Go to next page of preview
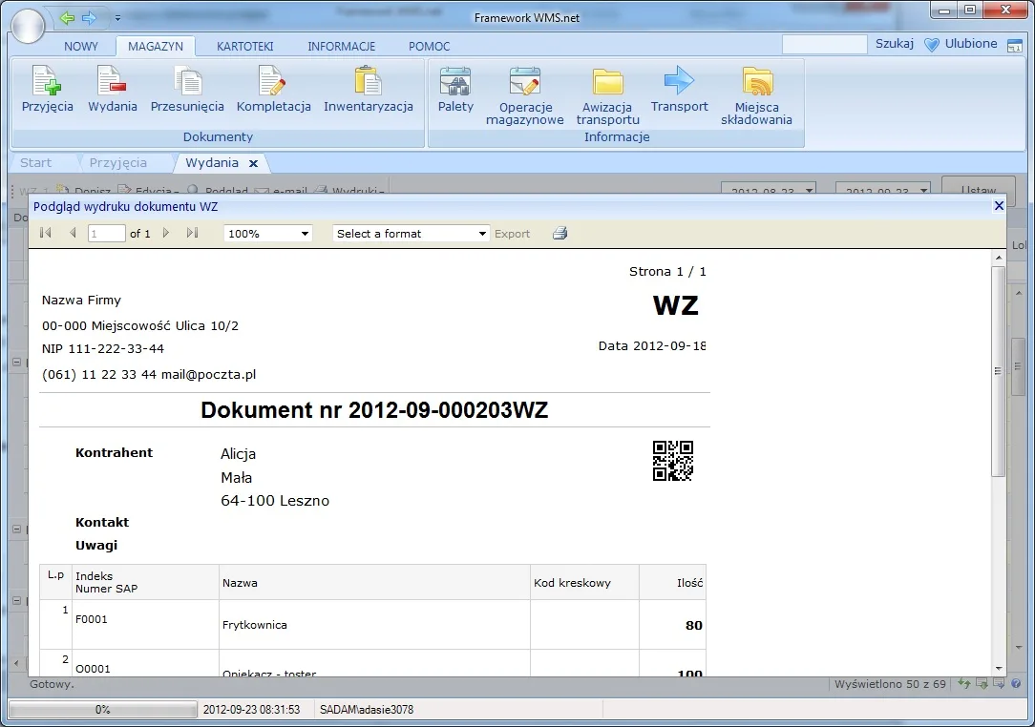Screen dimensions: 1035x727 click(166, 233)
